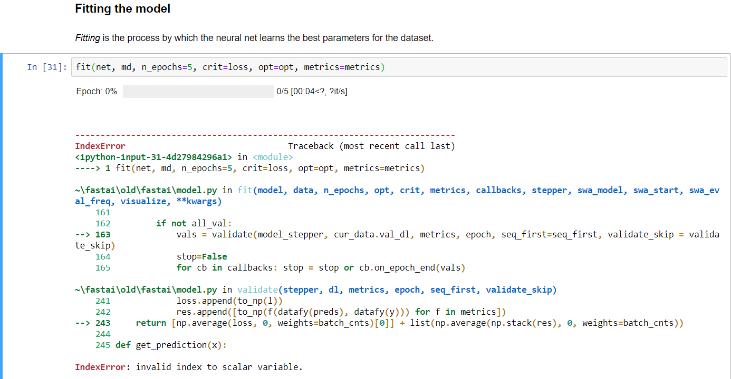Click the 'stop=False' line in the traceback
The height and width of the screenshot is (379, 731).
click(x=201, y=257)
